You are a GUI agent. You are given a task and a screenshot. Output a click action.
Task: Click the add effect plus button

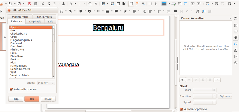pyautogui.click(x=183, y=79)
